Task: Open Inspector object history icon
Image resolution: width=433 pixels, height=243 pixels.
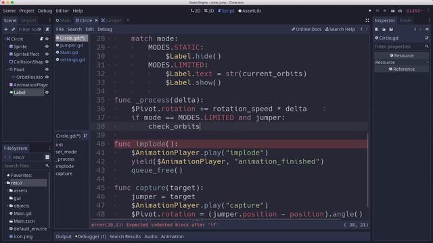Action: click(427, 29)
